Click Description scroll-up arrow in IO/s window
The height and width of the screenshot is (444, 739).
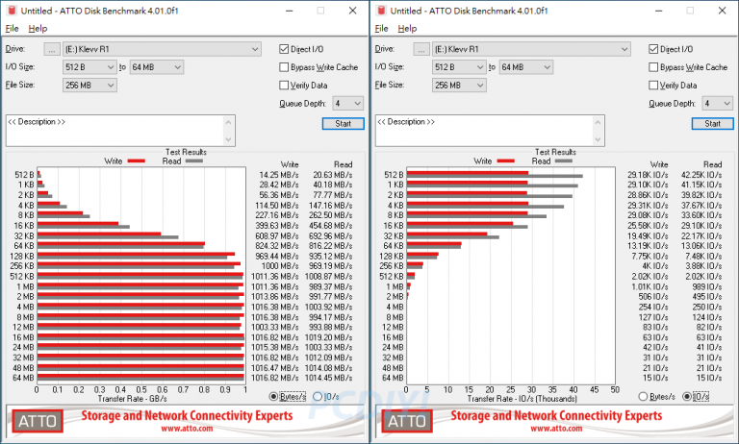tap(599, 122)
